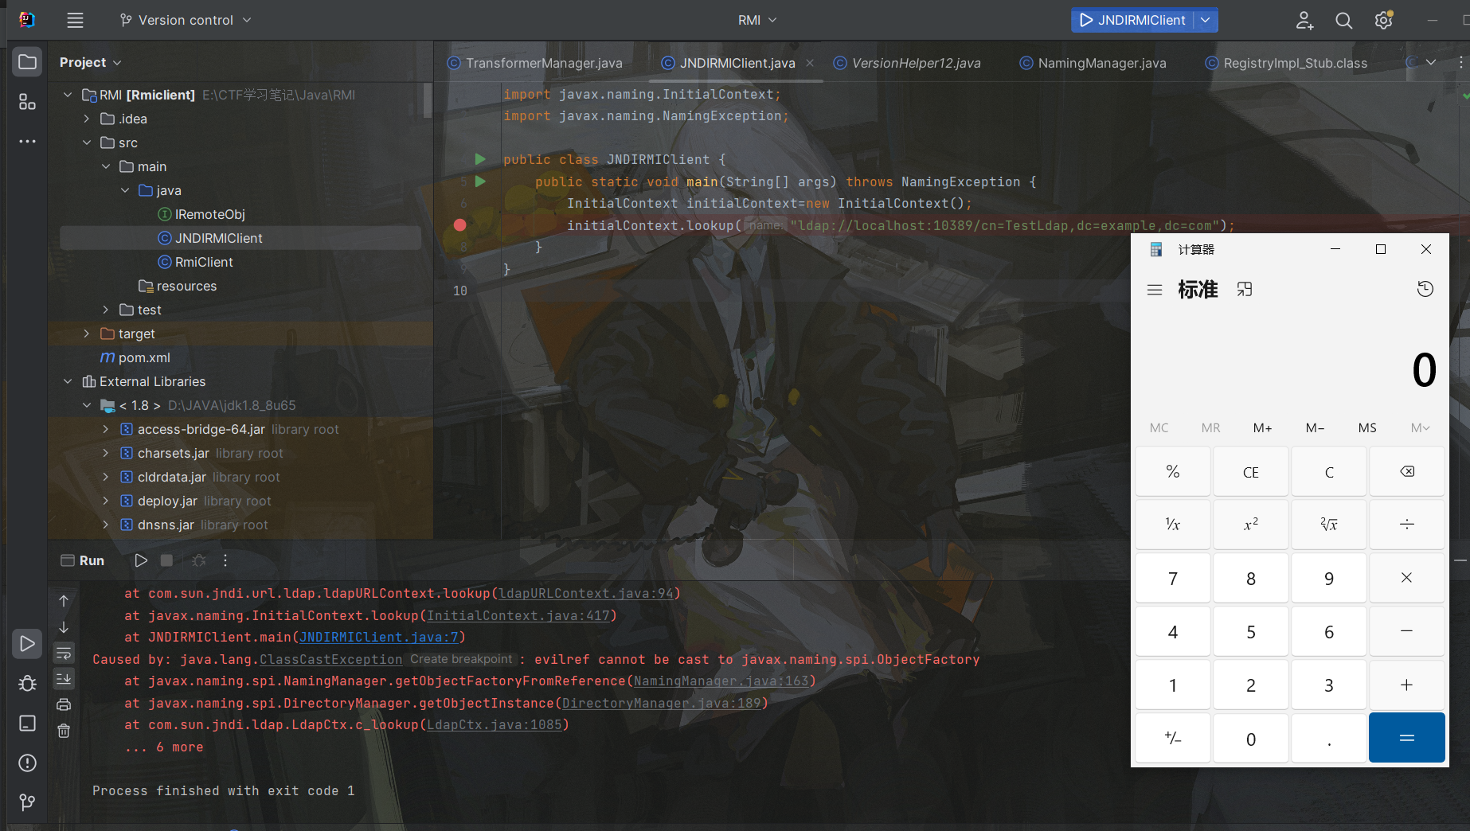Image resolution: width=1470 pixels, height=831 pixels.
Task: Toggle calculator keep-on-top mode
Action: (x=1245, y=289)
